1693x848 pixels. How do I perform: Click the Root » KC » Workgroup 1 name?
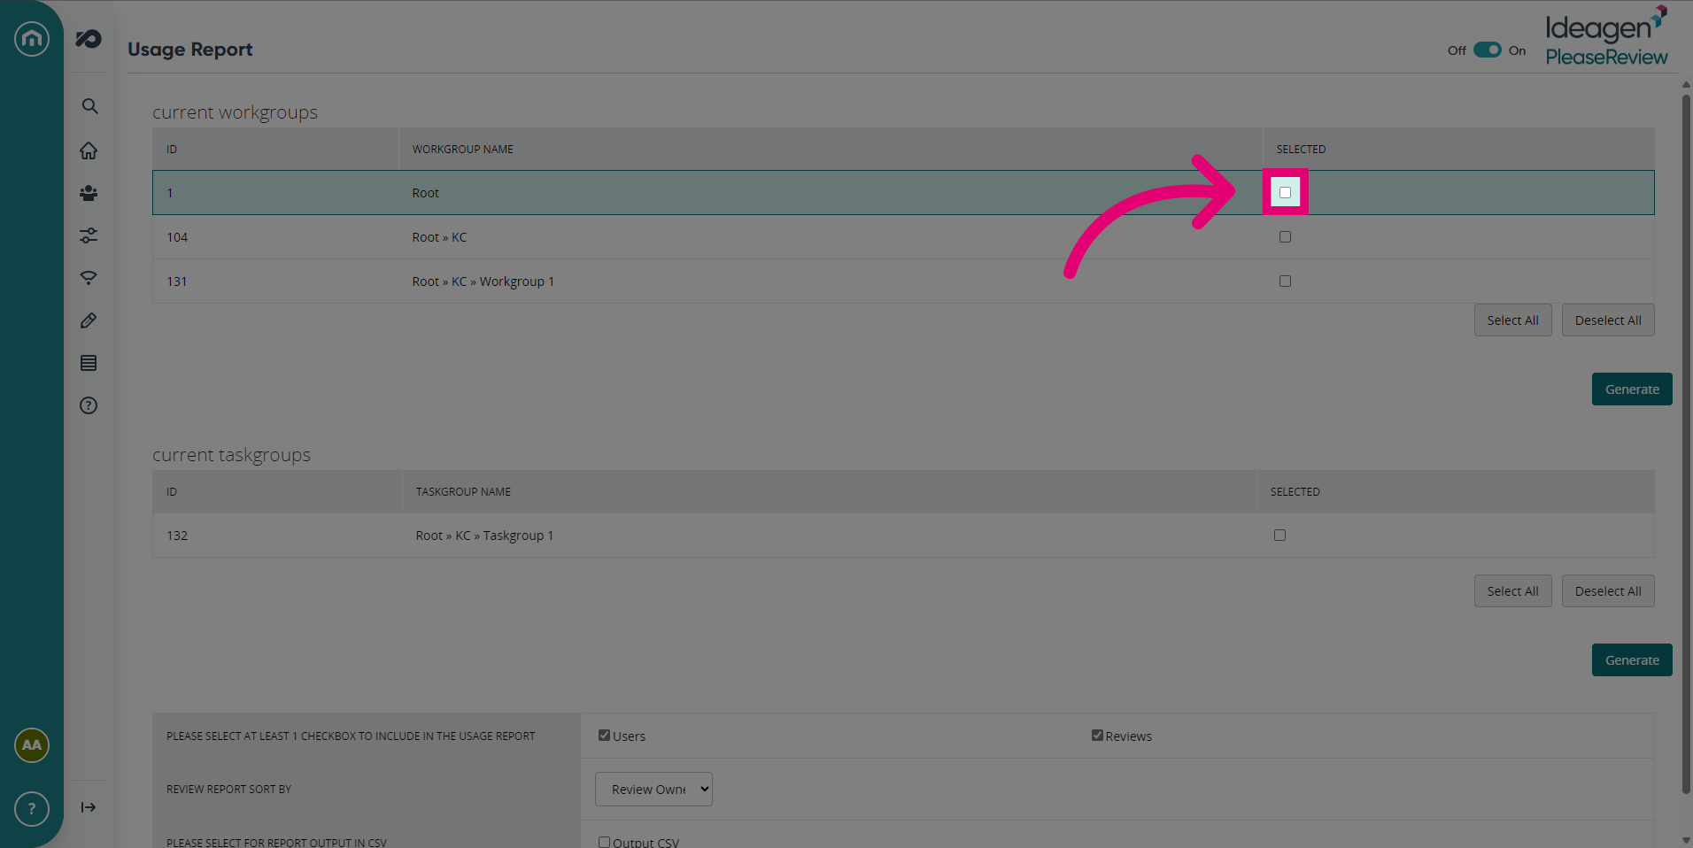[483, 281]
